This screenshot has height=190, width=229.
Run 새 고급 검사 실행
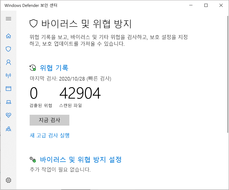tap(49, 135)
